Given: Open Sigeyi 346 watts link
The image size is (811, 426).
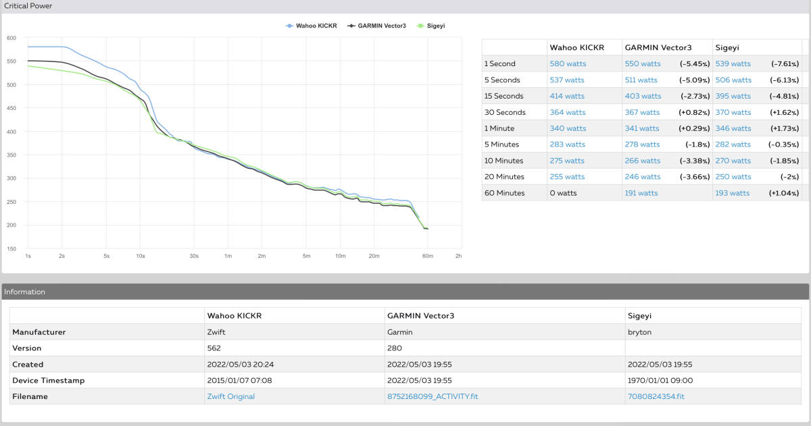Looking at the screenshot, I should click(x=733, y=128).
